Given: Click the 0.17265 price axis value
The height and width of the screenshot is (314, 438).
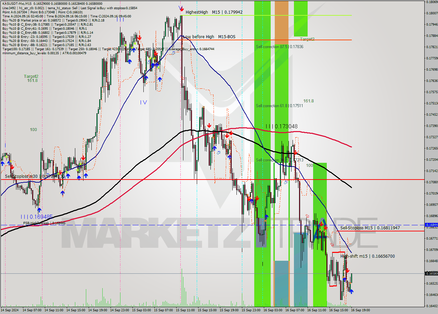Looking at the screenshot, I should (432, 148).
